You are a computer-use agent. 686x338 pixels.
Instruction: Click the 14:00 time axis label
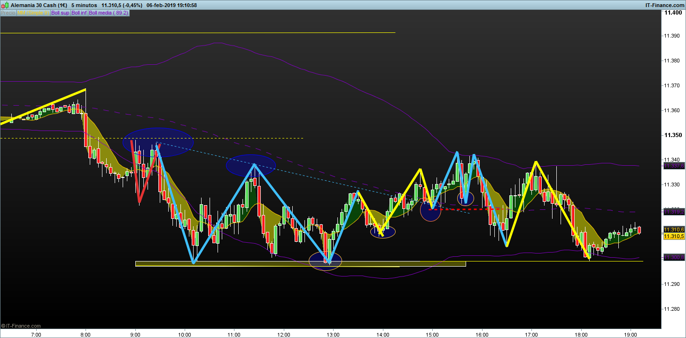[x=383, y=335]
